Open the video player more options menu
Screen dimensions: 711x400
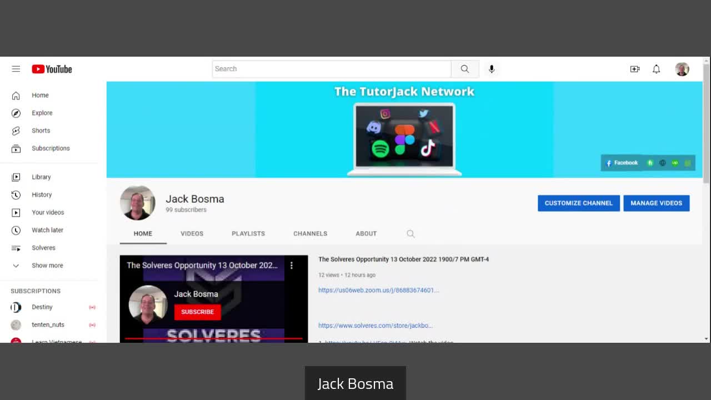click(x=291, y=266)
